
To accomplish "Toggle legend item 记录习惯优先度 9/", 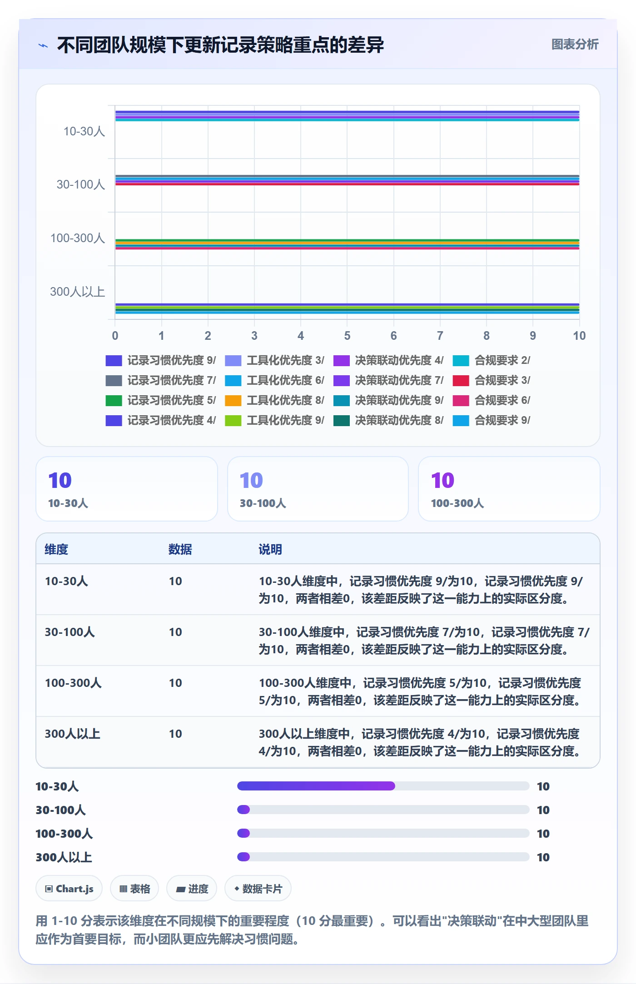I will [161, 361].
